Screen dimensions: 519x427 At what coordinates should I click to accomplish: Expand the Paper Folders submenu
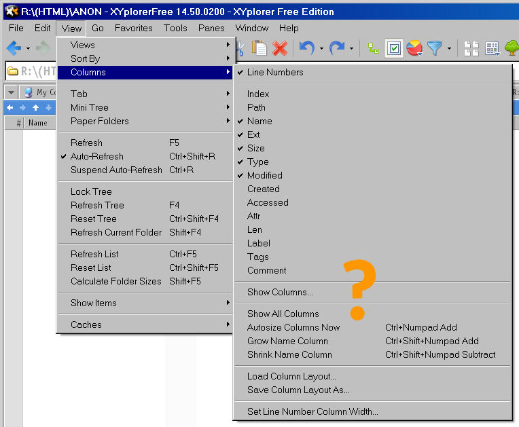coord(145,121)
